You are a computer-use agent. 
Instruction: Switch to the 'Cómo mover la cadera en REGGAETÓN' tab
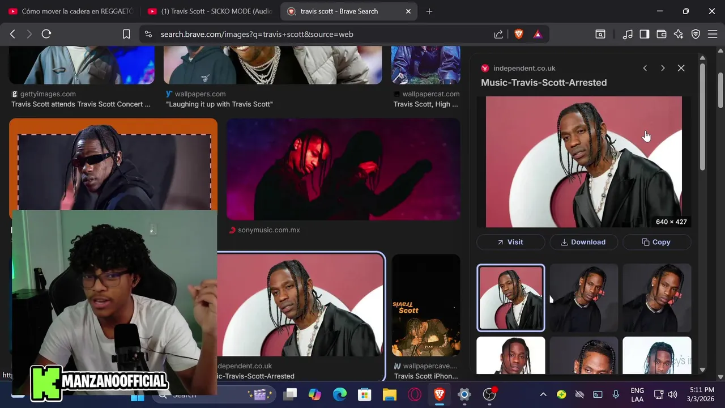click(70, 11)
